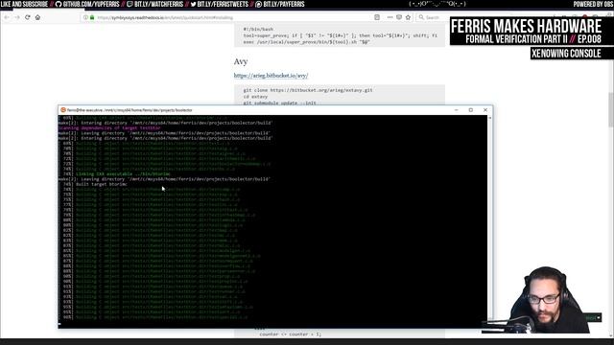Click the browser page vertical scrollbar thumb
This screenshot has height=345, width=614.
coord(610,109)
